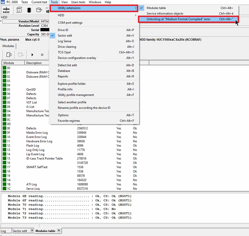This screenshot has width=249, height=236.
Task: Click green status square for module 00
Action: pos(4,68)
